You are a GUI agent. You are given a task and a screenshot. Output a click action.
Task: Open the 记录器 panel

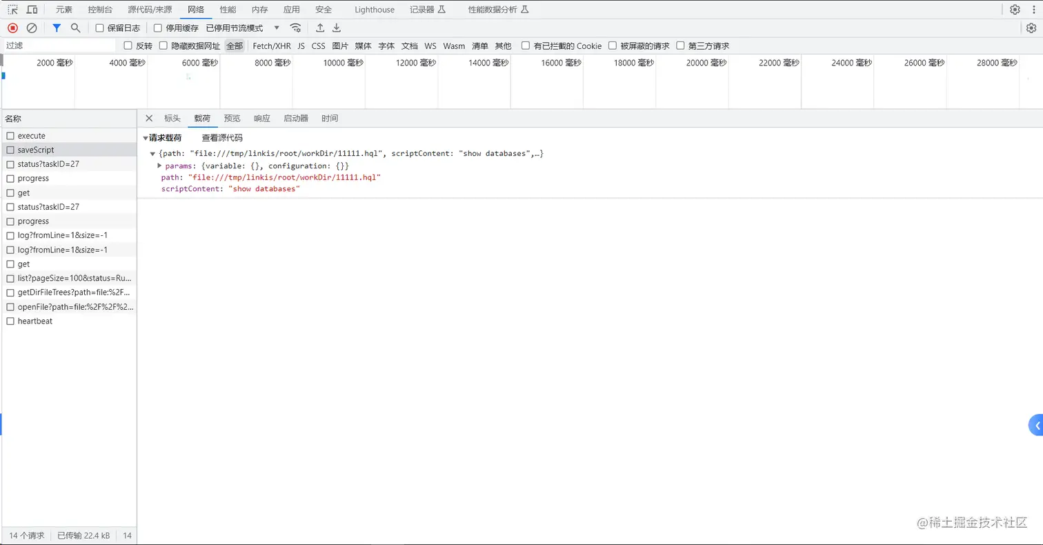coord(428,10)
